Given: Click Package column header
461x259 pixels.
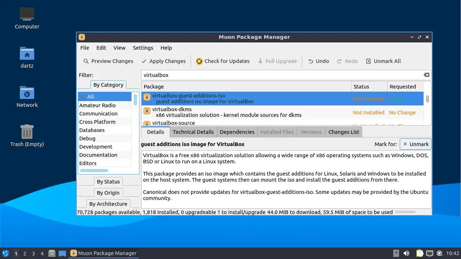Looking at the screenshot, I should (x=246, y=87).
